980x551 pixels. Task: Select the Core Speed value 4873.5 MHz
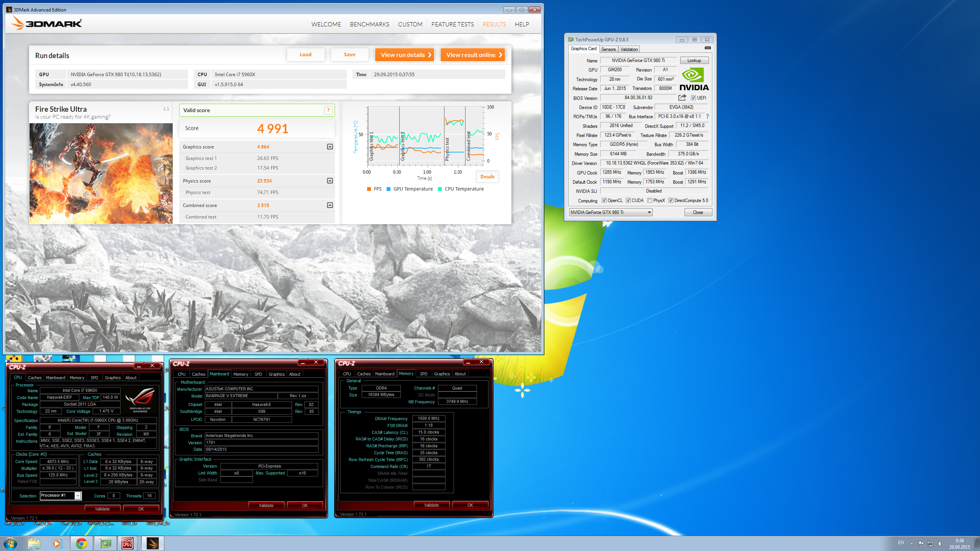click(x=58, y=461)
